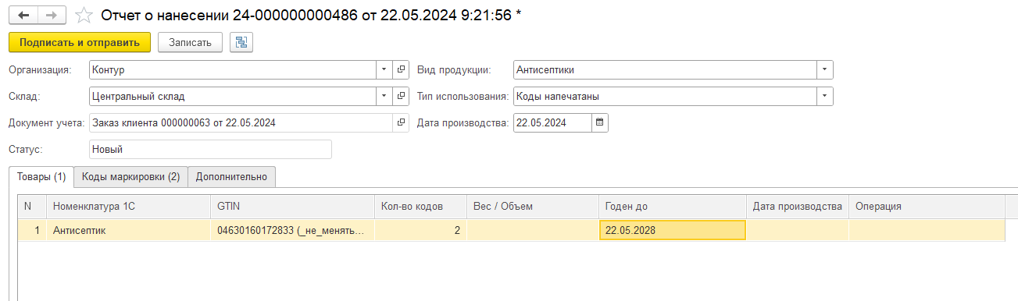Go back with the left arrow button
This screenshot has height=301, width=1018.
pyautogui.click(x=23, y=16)
